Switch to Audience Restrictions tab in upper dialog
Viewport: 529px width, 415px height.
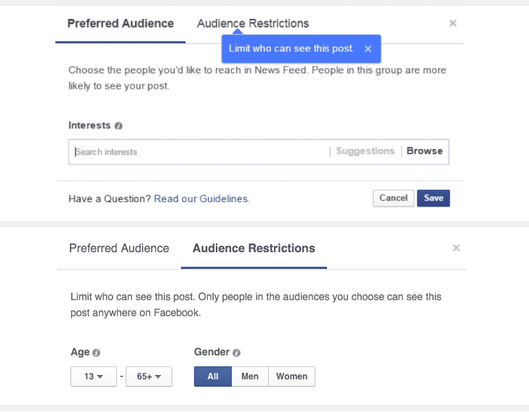(253, 23)
